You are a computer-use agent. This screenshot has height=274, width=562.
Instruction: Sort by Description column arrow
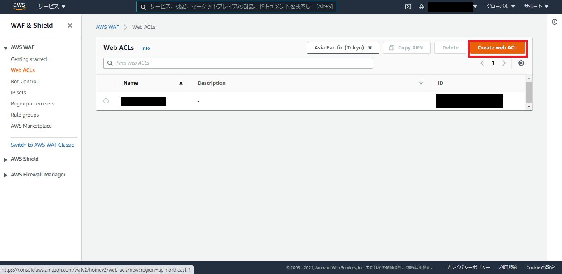tap(421, 83)
